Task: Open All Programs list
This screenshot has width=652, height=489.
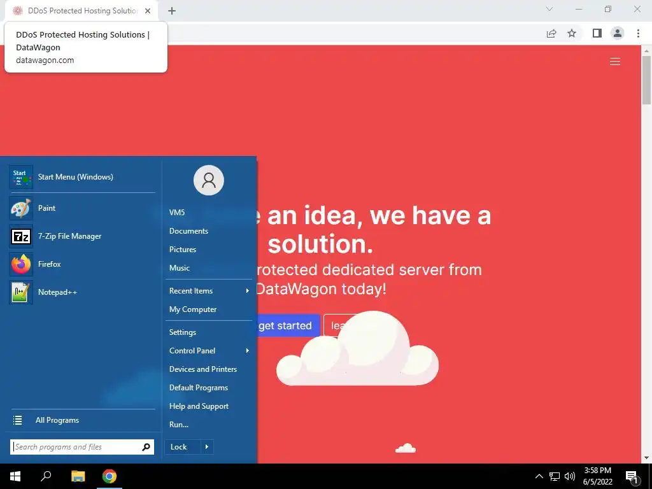Action: 82,420
